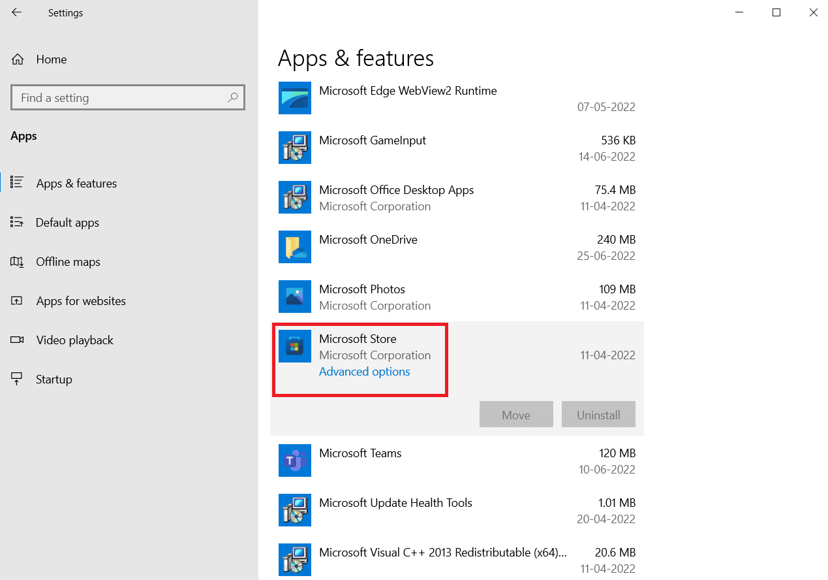Close the Settings window
The height and width of the screenshot is (580, 828).
click(813, 12)
